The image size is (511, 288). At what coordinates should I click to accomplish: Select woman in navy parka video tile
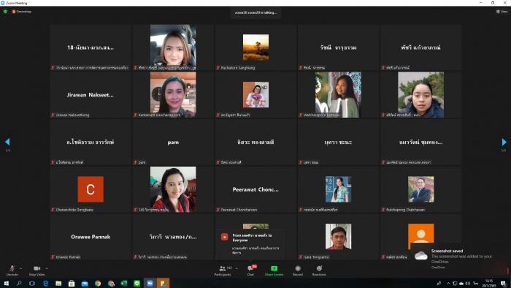[420, 94]
